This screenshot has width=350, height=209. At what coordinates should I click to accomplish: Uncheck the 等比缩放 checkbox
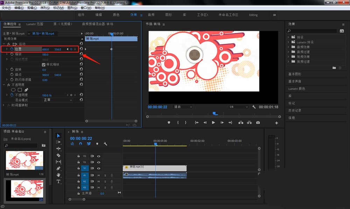coord(43,64)
